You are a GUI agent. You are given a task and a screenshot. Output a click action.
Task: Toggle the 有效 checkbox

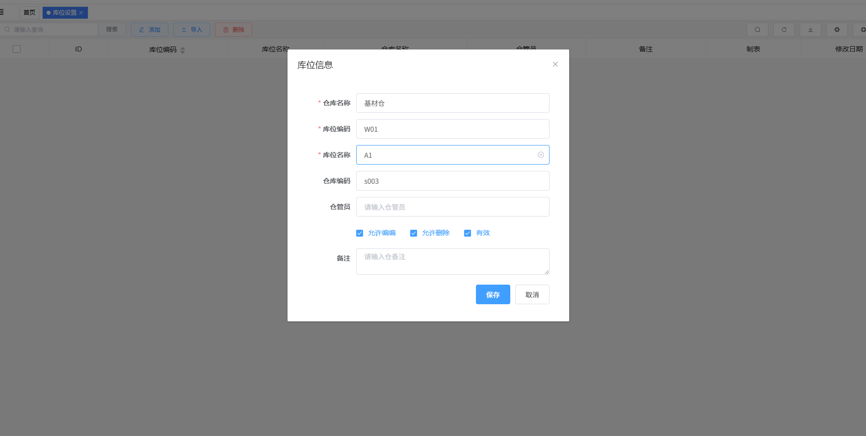[468, 233]
